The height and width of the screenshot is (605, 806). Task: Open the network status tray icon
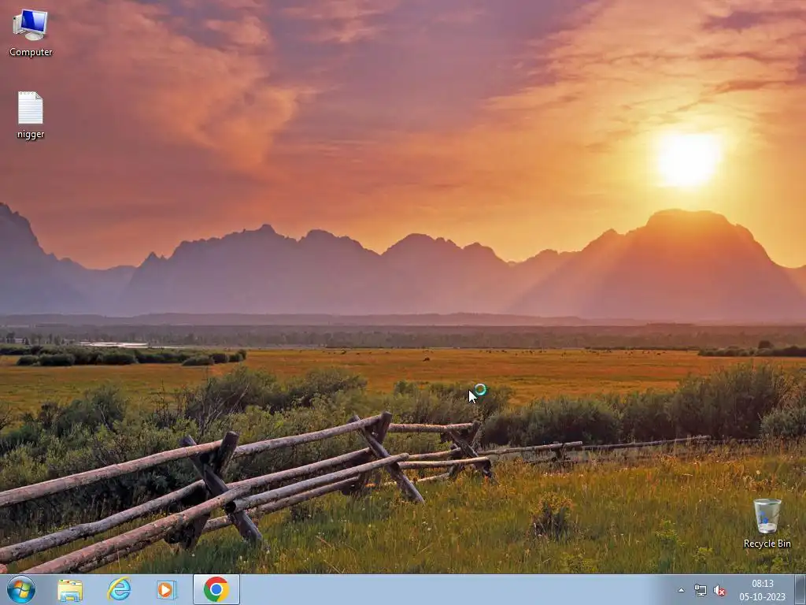click(x=700, y=590)
